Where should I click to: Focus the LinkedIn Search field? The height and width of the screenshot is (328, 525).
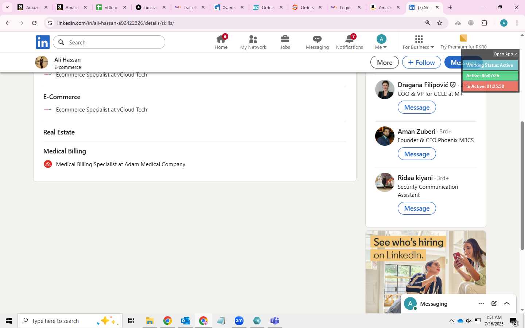[109, 42]
